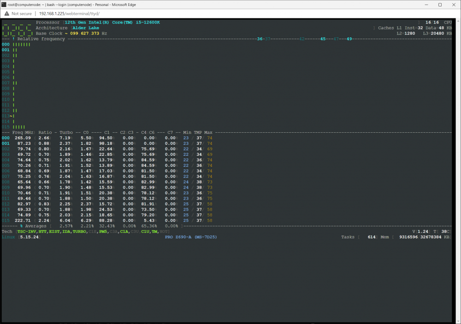Click the greyed-out C1E flag

coord(92,232)
